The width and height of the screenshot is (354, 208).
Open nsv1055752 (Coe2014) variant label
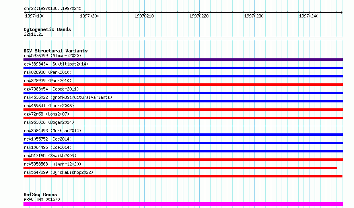click(x=48, y=139)
